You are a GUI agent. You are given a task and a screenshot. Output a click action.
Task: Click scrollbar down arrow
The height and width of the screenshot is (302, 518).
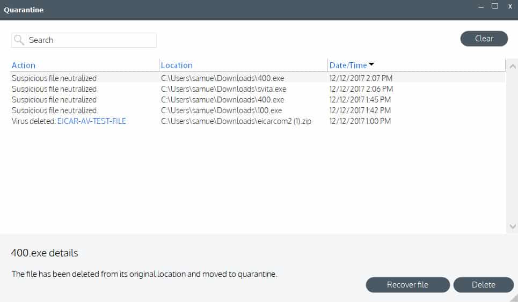[x=512, y=227]
